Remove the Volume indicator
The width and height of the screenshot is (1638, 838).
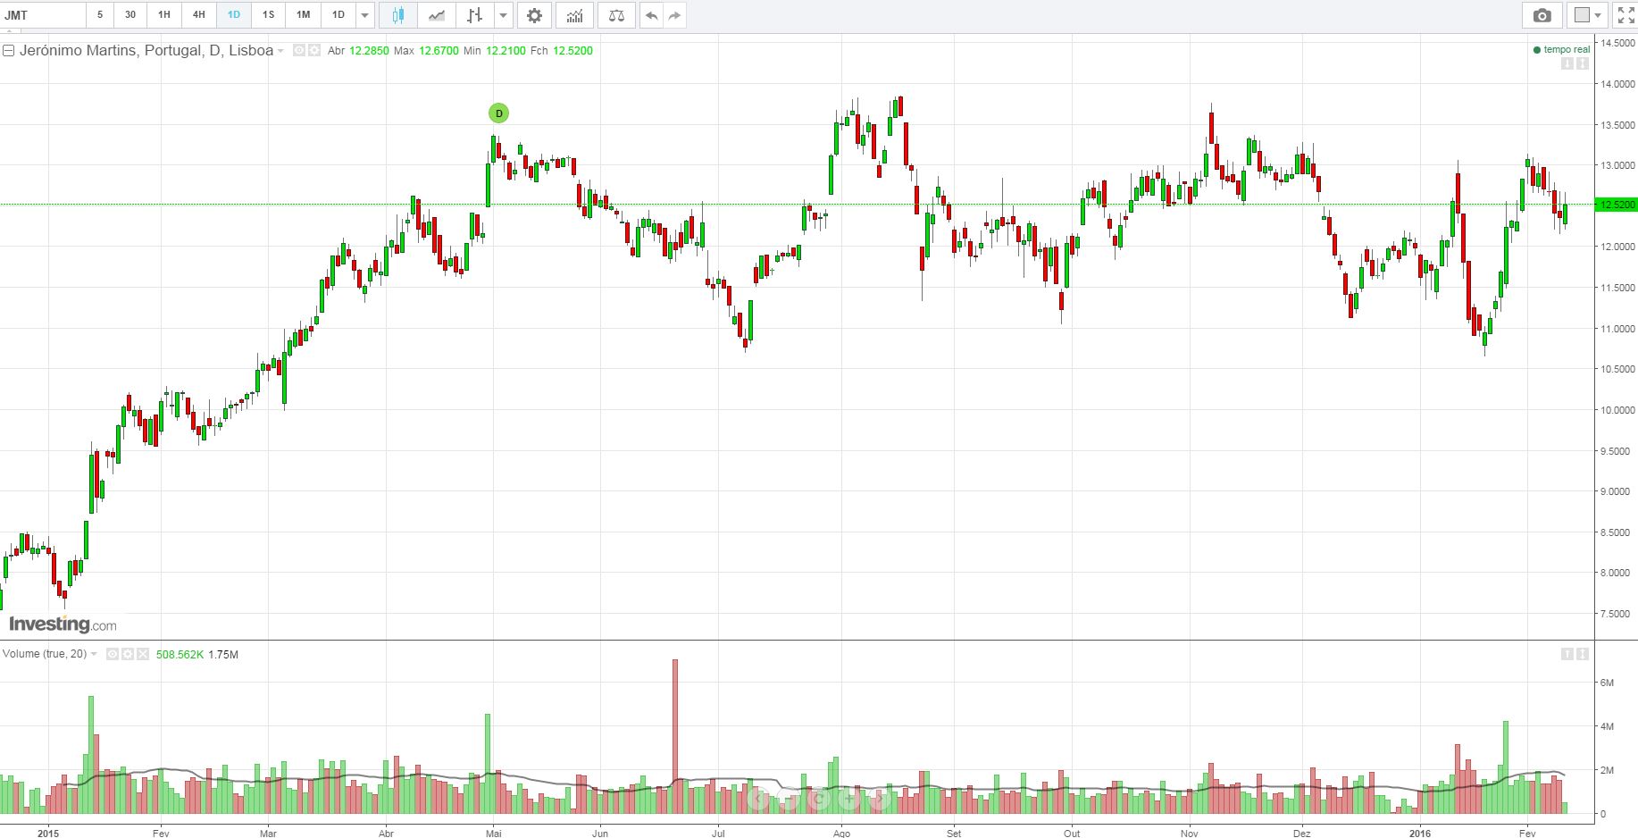[143, 655]
